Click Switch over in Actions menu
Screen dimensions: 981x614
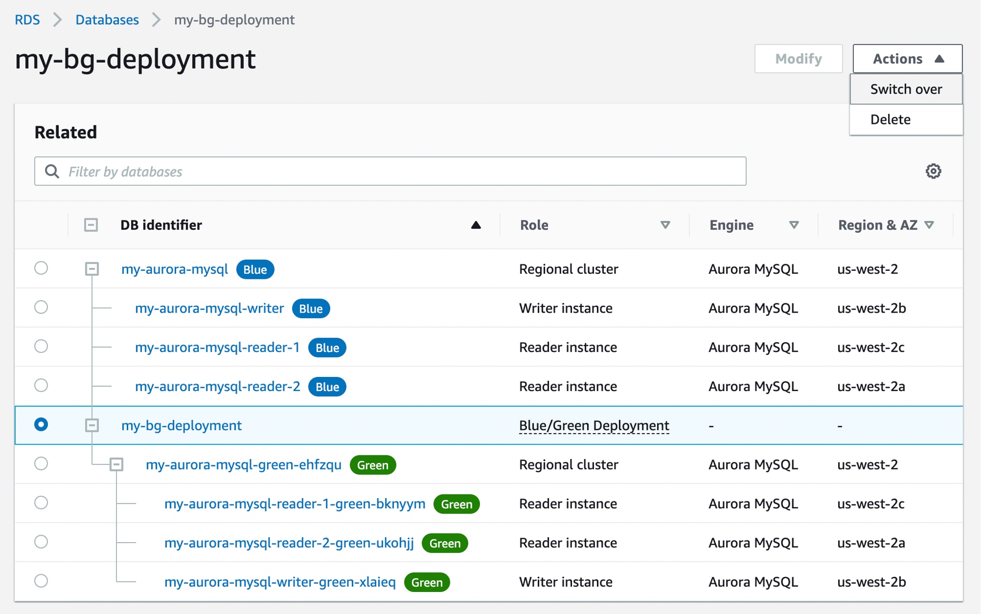(906, 88)
